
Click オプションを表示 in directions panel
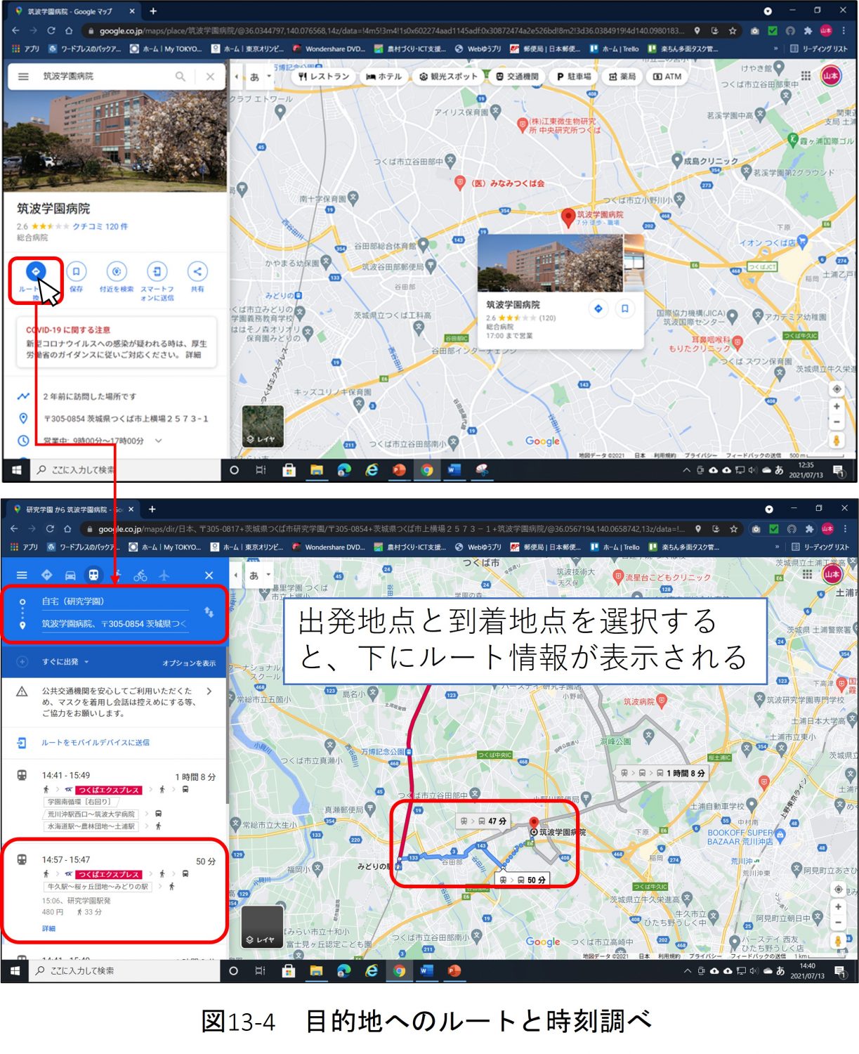[x=189, y=663]
